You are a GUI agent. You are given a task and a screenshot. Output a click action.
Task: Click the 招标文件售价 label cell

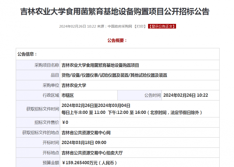(38, 122)
